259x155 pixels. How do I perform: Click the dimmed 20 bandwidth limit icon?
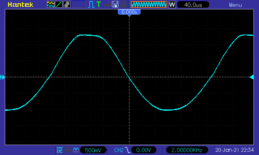tap(67, 150)
